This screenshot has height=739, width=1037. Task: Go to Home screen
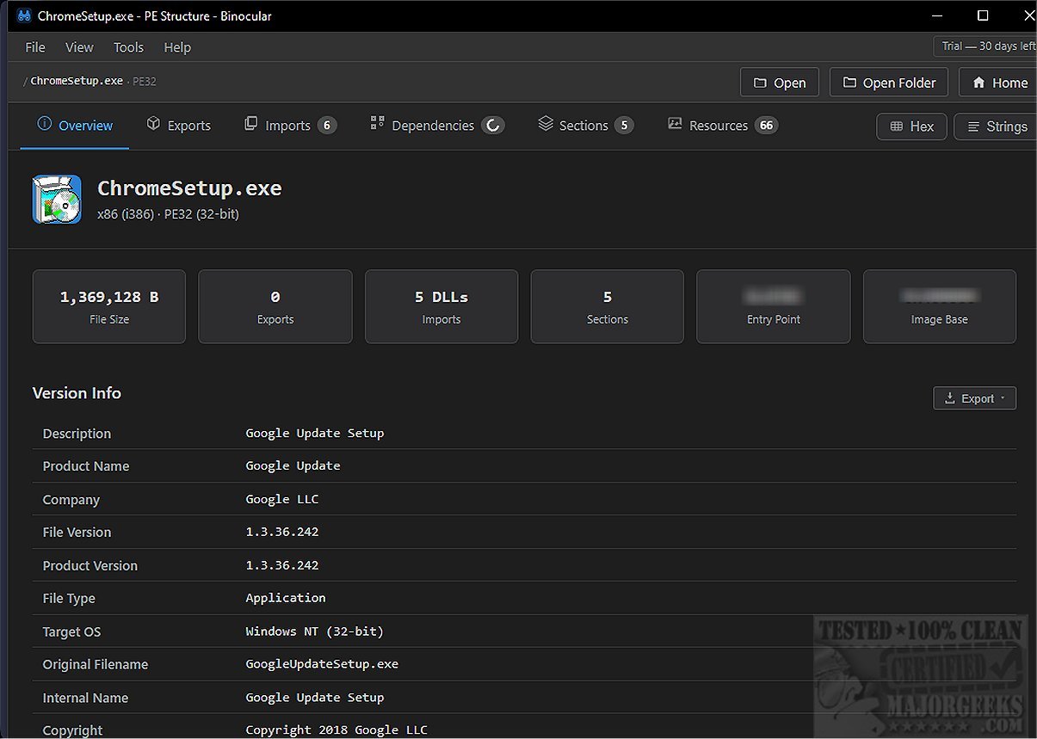coord(999,83)
